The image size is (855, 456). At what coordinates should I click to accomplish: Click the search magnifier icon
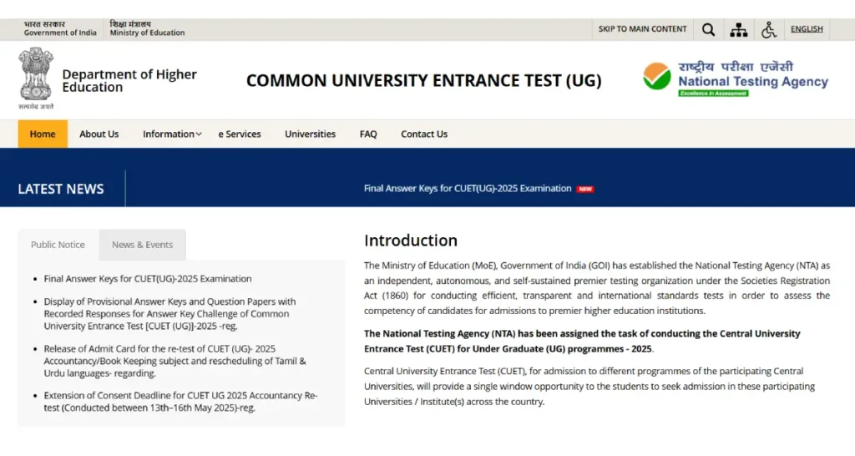(708, 30)
